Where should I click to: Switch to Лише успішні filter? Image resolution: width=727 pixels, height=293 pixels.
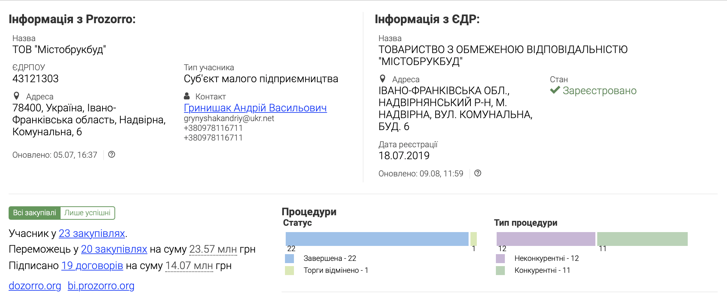coord(88,213)
